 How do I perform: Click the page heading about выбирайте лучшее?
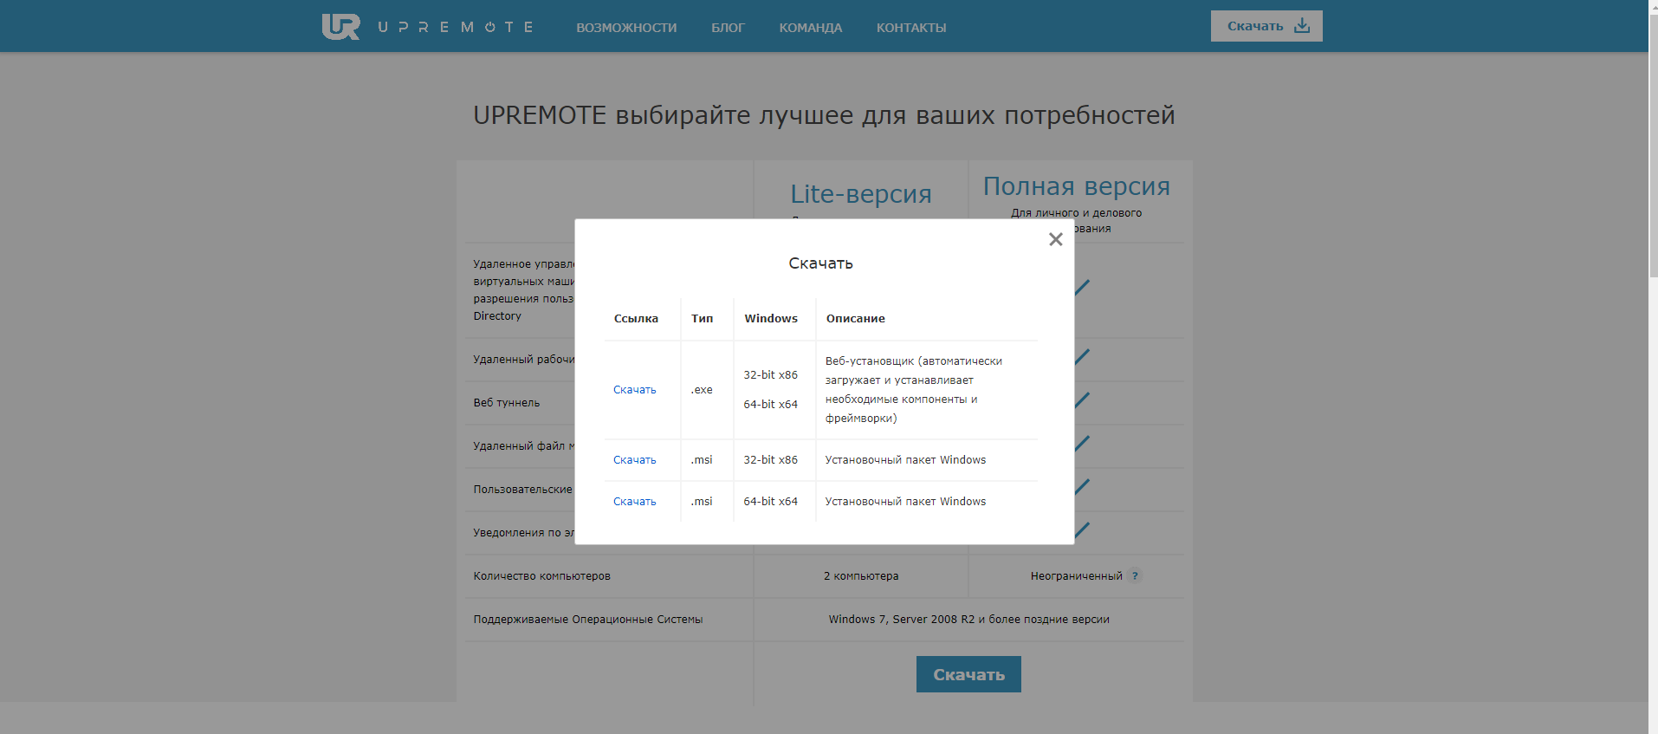[x=824, y=115]
